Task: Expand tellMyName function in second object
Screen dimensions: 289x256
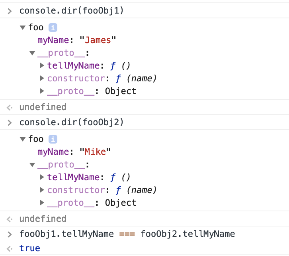Action: [x=42, y=177]
